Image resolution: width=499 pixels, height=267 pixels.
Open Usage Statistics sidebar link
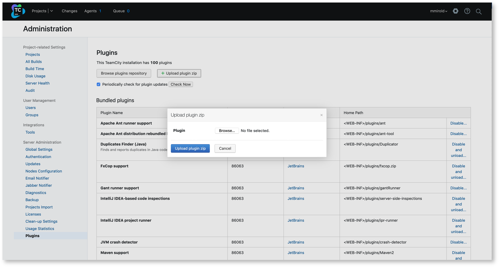click(x=40, y=229)
